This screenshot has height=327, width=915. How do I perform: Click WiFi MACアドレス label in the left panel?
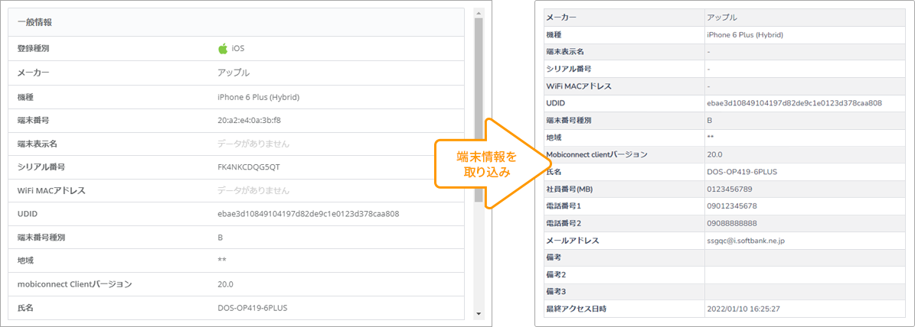click(51, 190)
